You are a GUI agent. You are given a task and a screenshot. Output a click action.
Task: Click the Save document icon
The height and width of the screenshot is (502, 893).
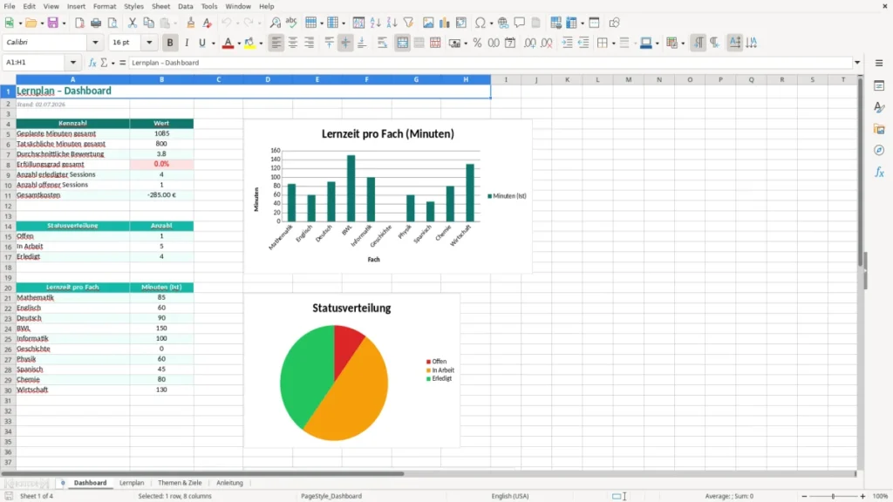(x=53, y=23)
